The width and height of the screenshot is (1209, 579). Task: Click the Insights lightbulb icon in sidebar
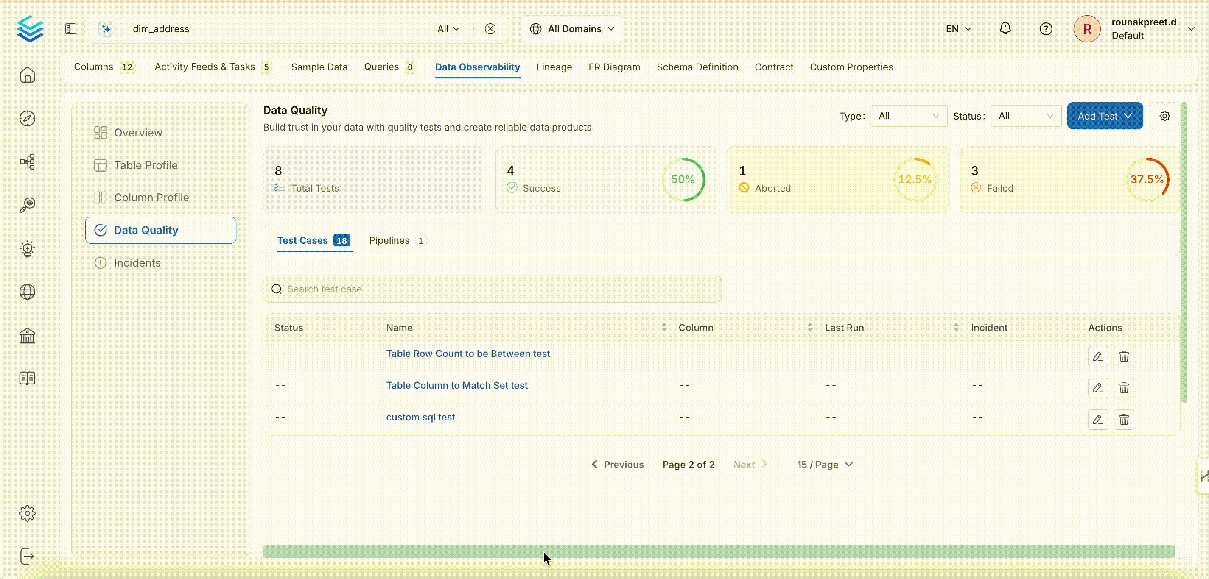27,248
